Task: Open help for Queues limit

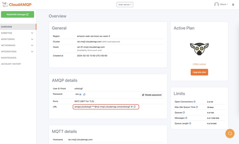Action: (x=184, y=113)
